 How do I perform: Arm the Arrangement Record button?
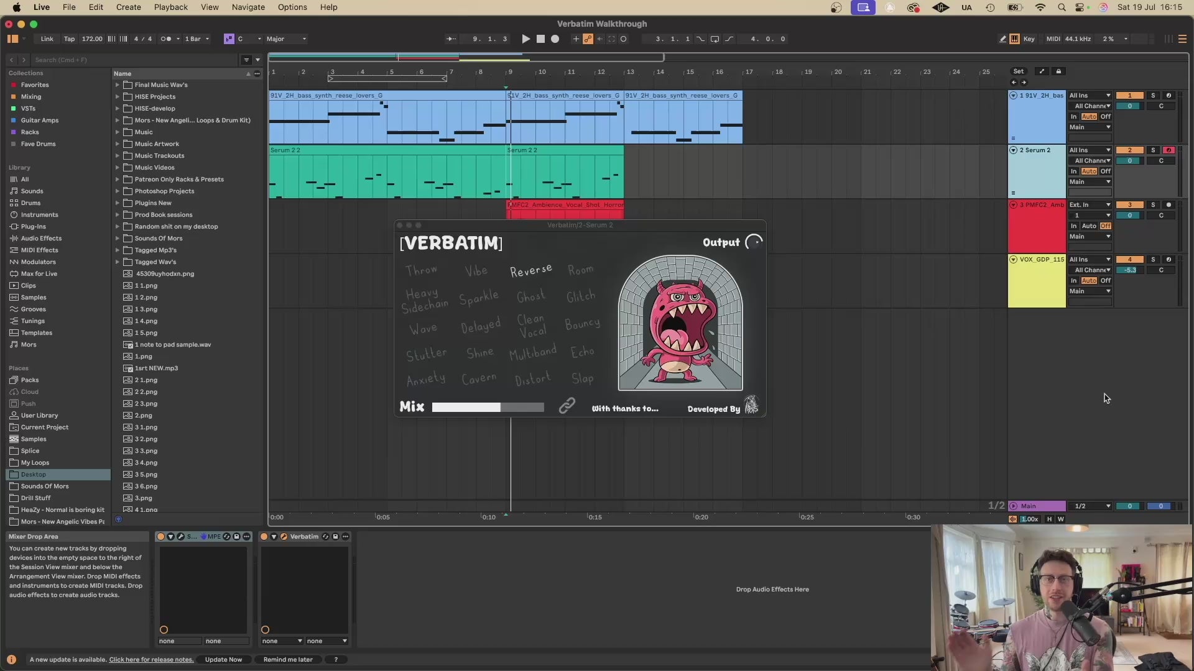tap(555, 39)
